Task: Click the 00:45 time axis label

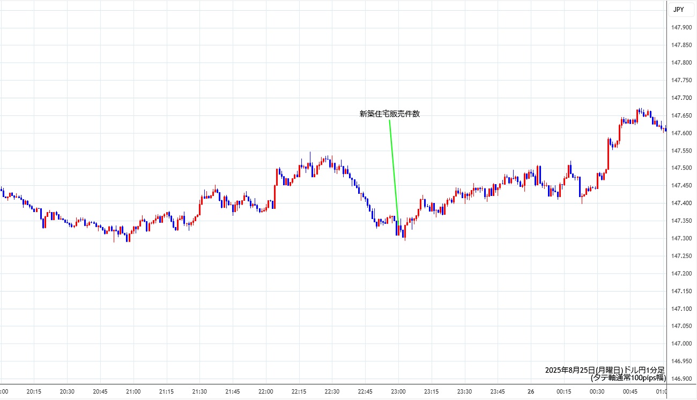Action: [629, 392]
